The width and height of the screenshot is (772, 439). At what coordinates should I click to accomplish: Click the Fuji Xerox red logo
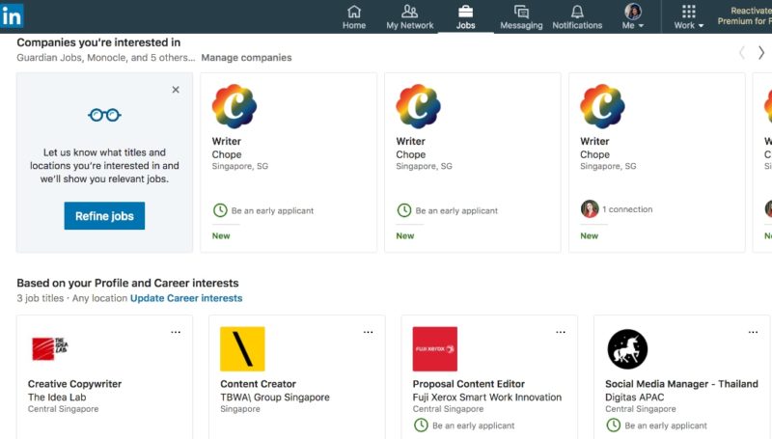[x=434, y=348]
